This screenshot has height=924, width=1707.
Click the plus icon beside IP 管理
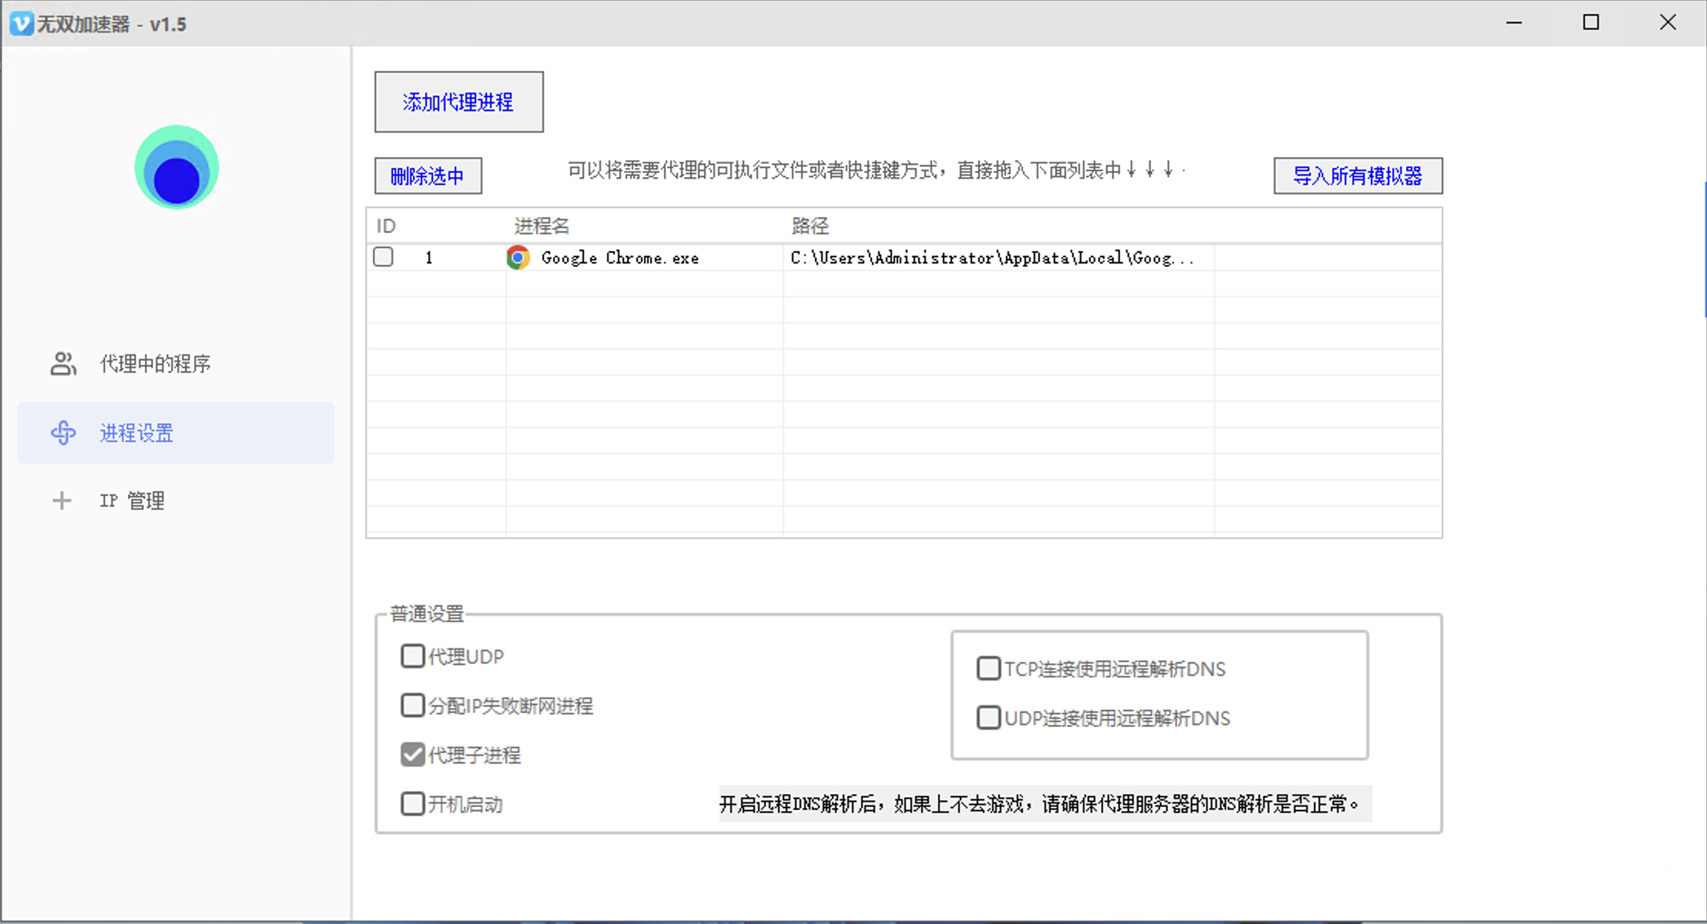click(x=62, y=500)
